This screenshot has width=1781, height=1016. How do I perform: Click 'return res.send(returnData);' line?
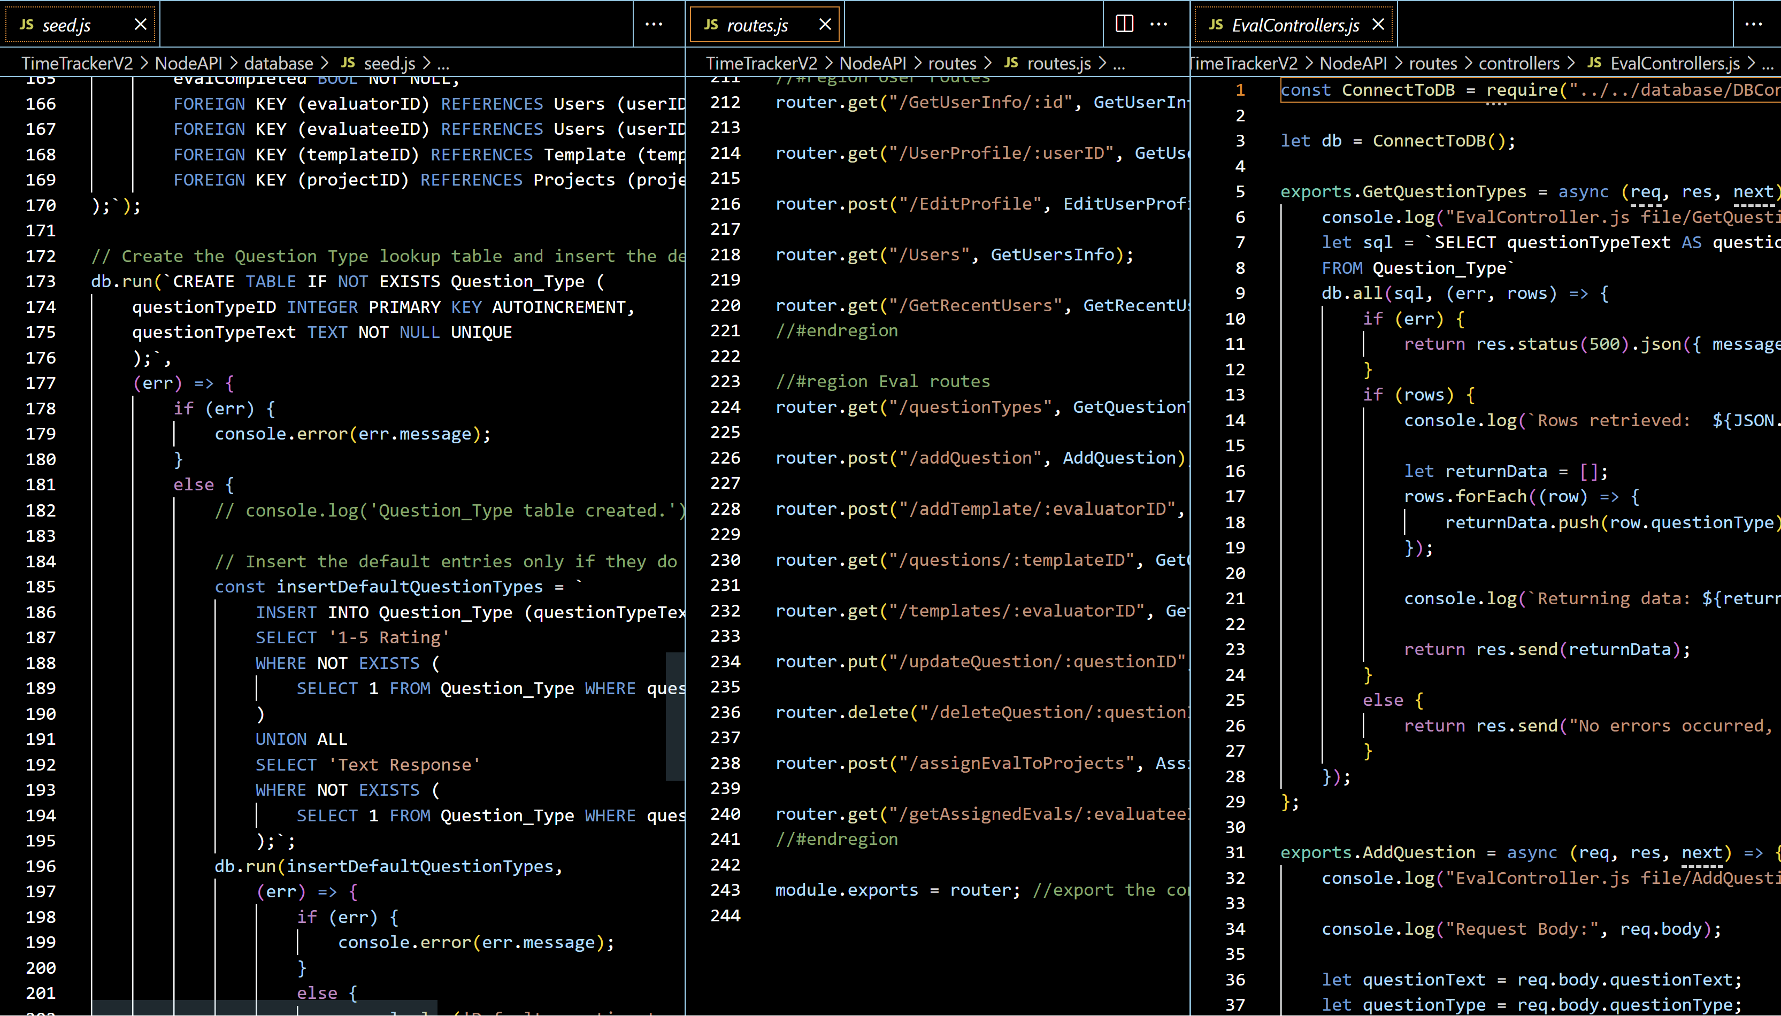pos(1547,650)
